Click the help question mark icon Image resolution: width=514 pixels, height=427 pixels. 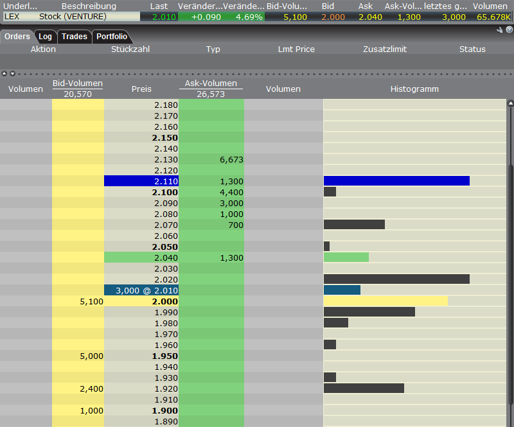point(509,30)
